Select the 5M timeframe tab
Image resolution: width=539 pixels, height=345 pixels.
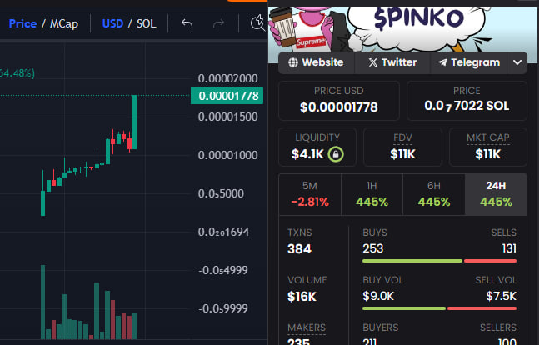pos(310,194)
